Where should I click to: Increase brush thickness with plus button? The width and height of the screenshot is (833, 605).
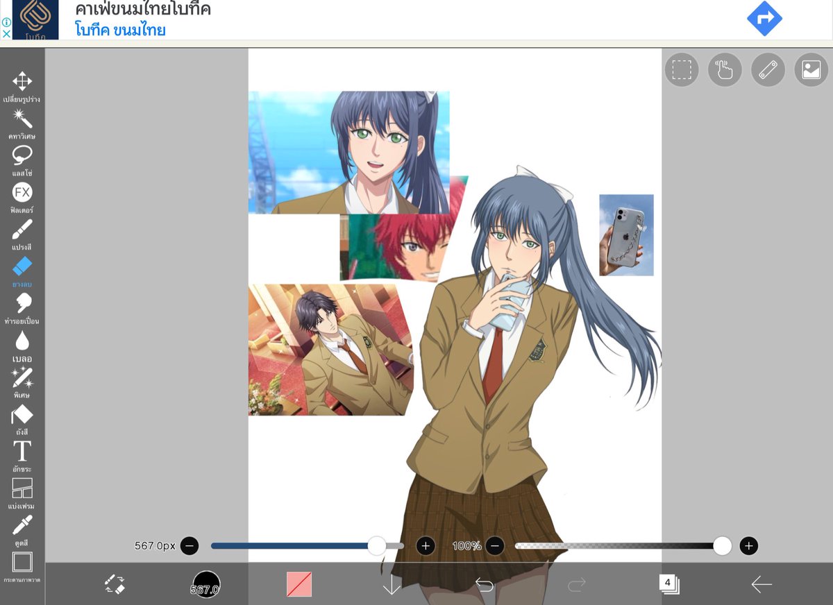(426, 546)
